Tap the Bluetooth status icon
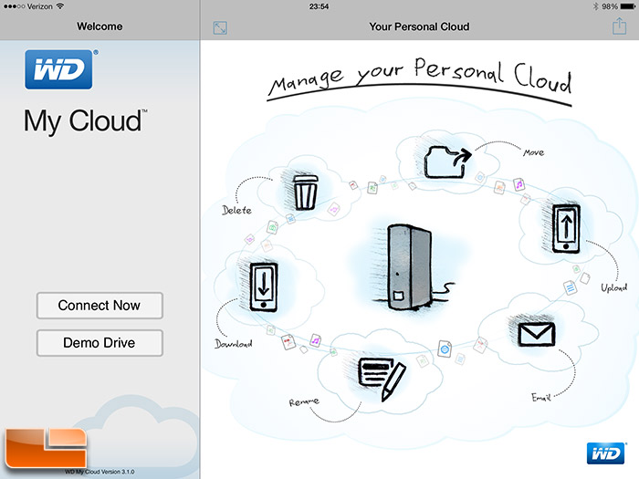Viewport: 639px width, 479px height. click(x=595, y=6)
